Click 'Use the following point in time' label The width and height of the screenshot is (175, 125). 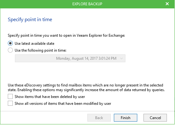[x=41, y=50]
